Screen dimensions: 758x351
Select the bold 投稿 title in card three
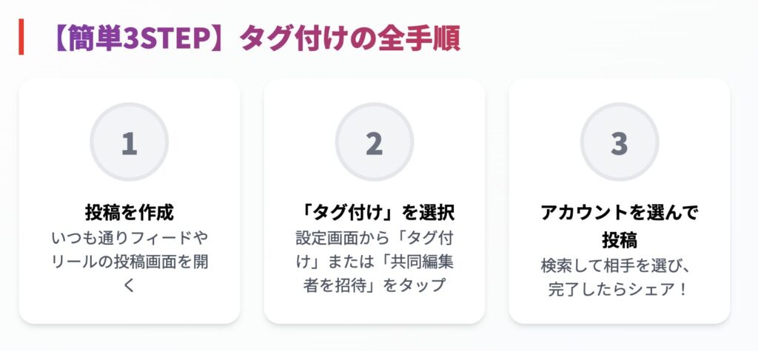[x=620, y=239]
